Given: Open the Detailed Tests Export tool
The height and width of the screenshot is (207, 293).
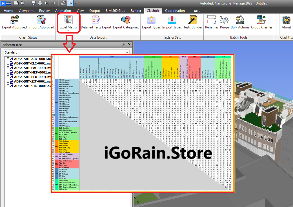Looking at the screenshot, I should point(96,22).
